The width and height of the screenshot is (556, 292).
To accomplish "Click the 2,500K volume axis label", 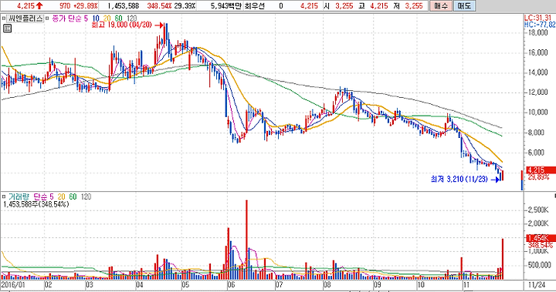I will click(x=538, y=210).
